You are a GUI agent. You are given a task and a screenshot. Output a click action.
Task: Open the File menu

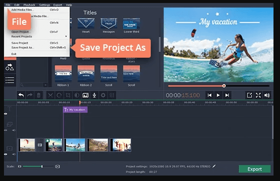8,5
